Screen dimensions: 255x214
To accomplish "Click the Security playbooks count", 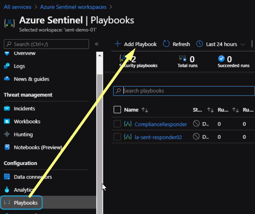I will tap(134, 59).
